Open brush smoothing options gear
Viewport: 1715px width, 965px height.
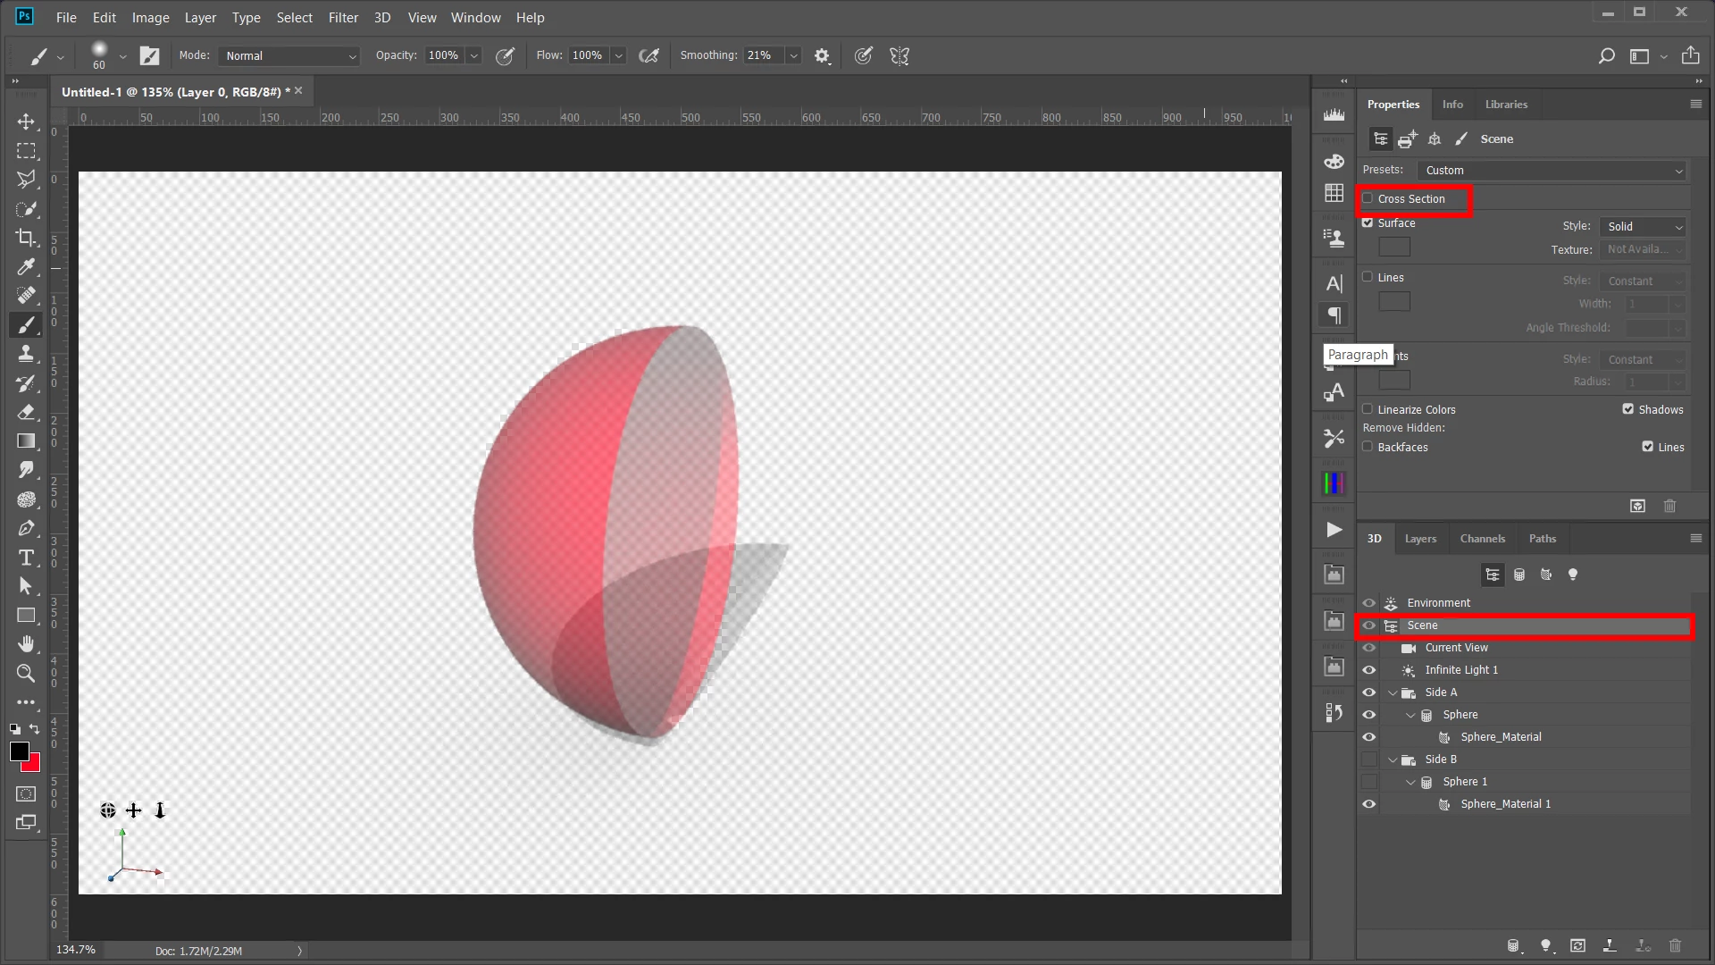[822, 56]
